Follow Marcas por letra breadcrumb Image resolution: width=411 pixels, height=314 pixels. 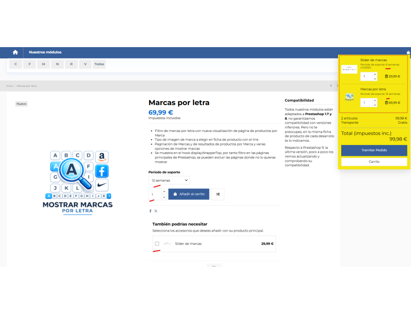(x=27, y=86)
